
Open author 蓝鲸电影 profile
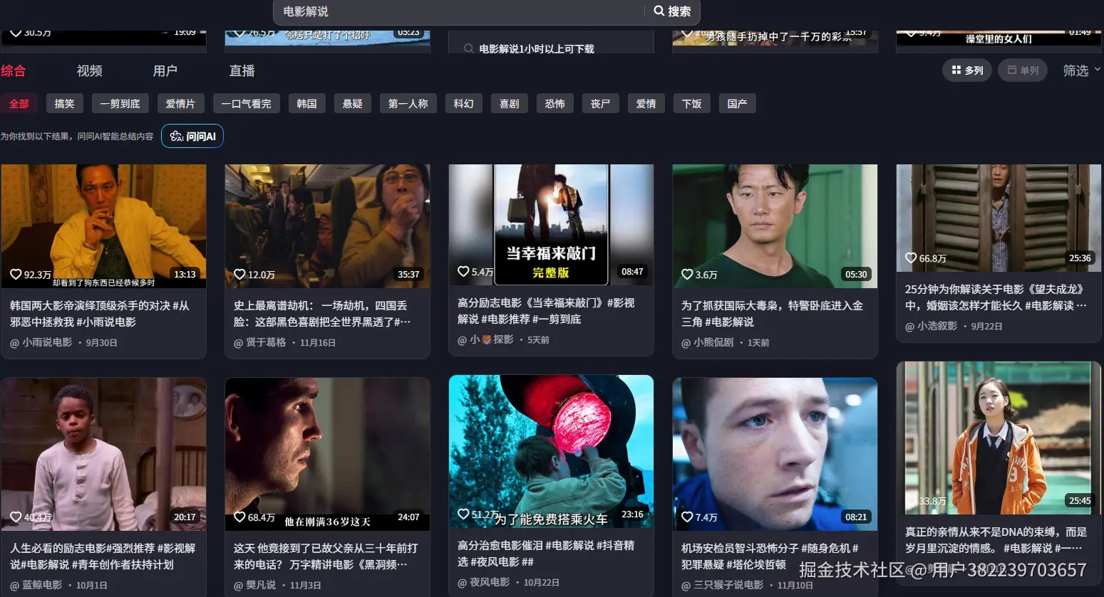pyautogui.click(x=36, y=585)
